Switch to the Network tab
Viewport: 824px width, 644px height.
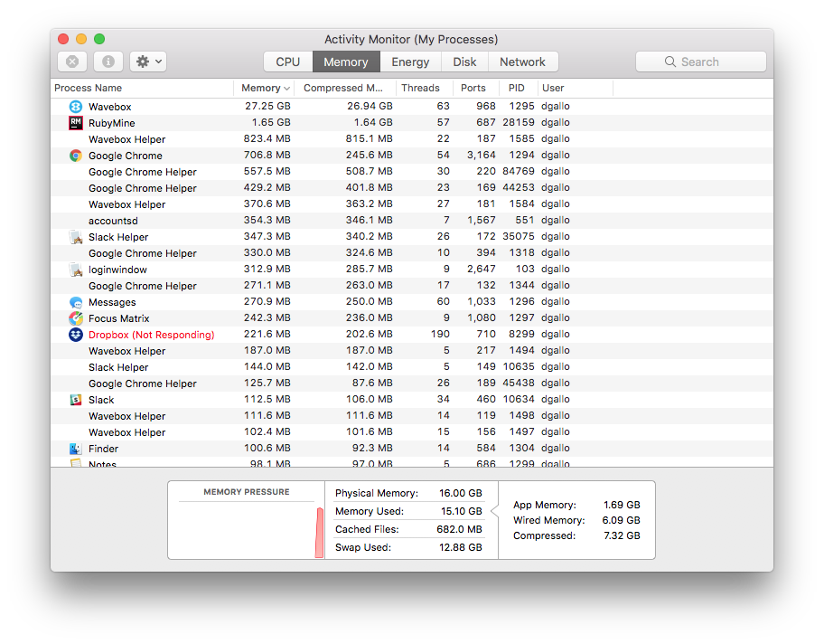(523, 62)
